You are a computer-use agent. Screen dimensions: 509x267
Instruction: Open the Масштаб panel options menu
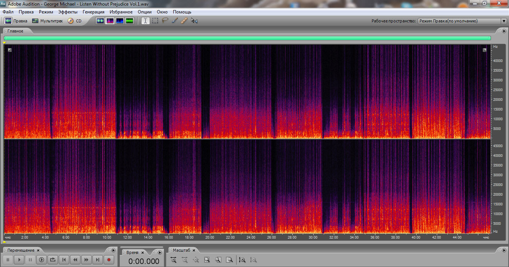[x=504, y=250]
